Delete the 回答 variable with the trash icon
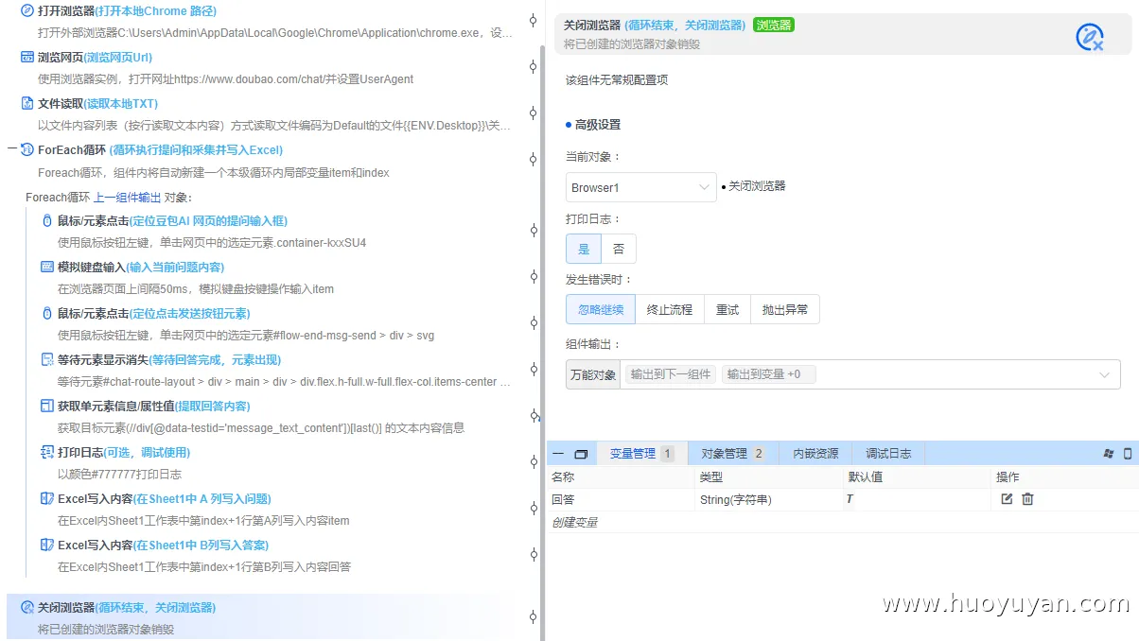The width and height of the screenshot is (1139, 641). 1027,499
